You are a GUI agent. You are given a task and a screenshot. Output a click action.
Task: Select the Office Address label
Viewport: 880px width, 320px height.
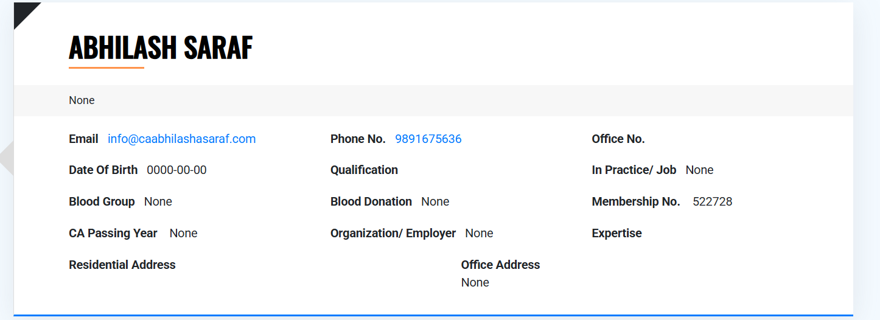pos(500,265)
